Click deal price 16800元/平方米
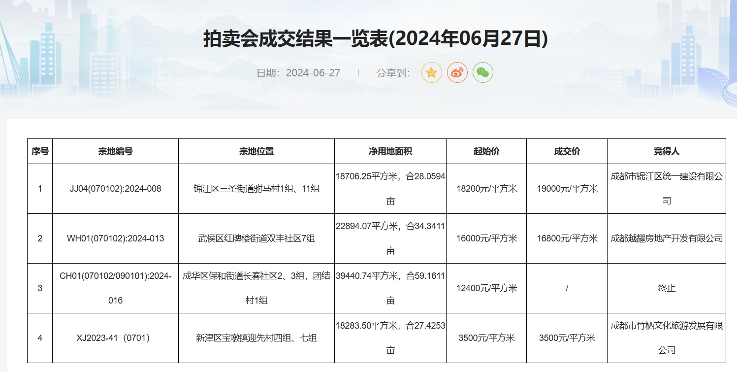737x372 pixels. click(567, 238)
